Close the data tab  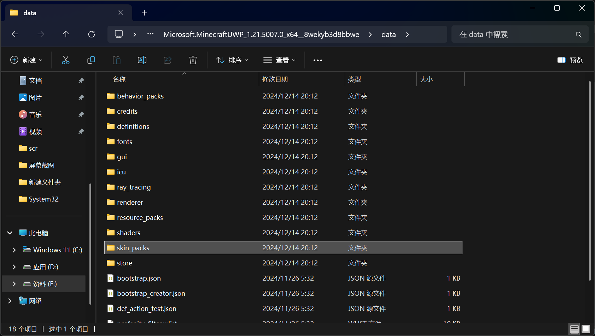121,13
